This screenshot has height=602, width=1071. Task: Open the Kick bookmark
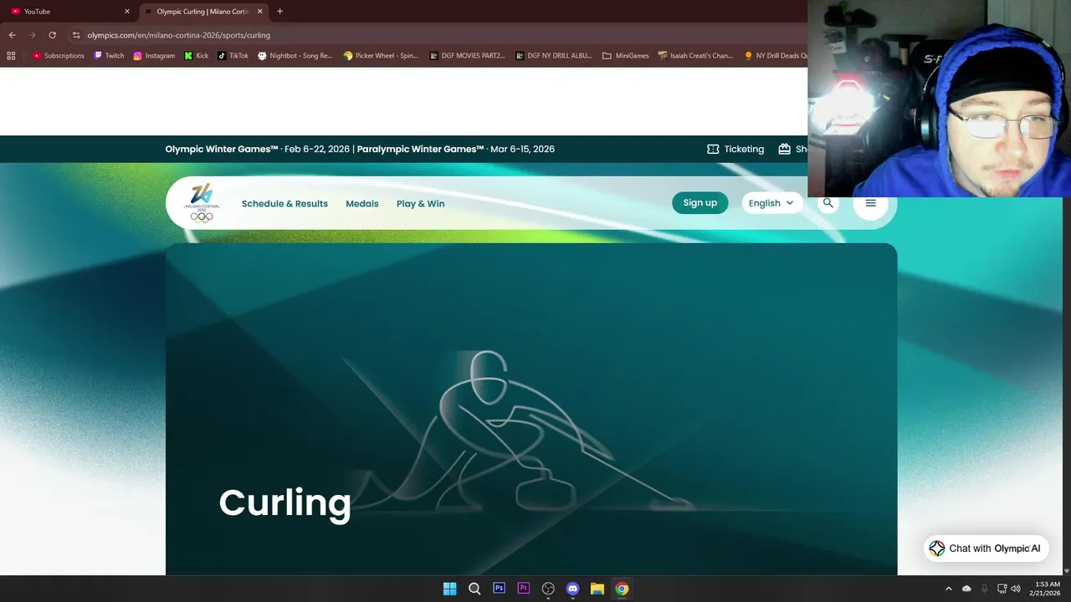pyautogui.click(x=197, y=56)
